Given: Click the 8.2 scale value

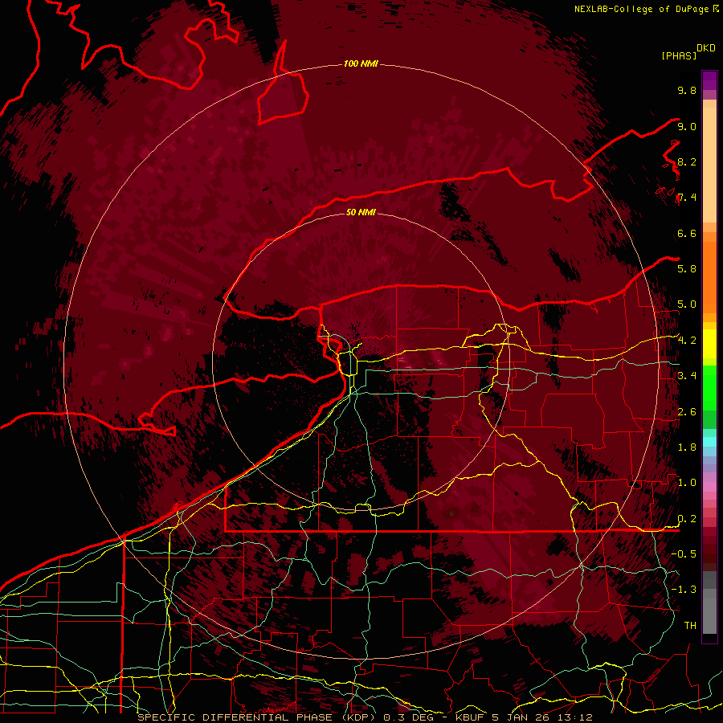Looking at the screenshot, I should [687, 161].
